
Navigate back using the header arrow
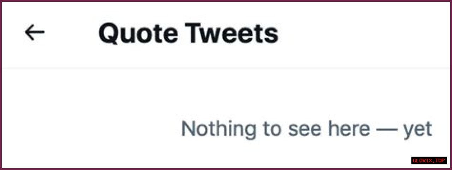34,33
